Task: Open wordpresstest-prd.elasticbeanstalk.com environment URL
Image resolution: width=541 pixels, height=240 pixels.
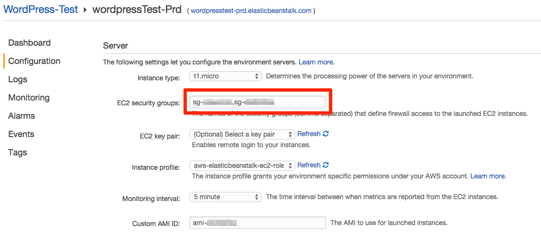Action: click(x=251, y=11)
